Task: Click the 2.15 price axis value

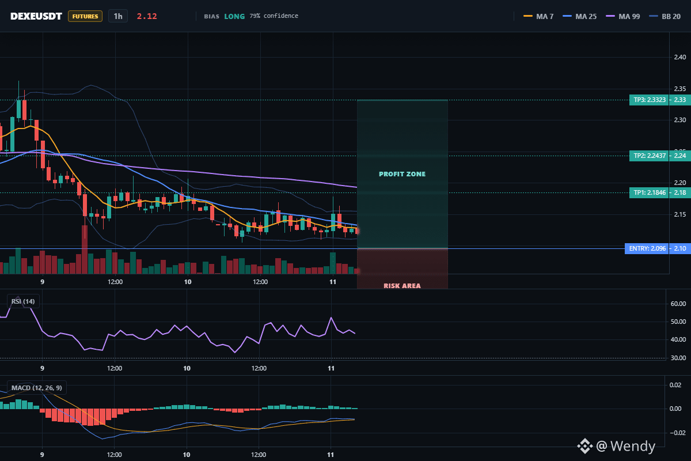Action: [x=679, y=214]
